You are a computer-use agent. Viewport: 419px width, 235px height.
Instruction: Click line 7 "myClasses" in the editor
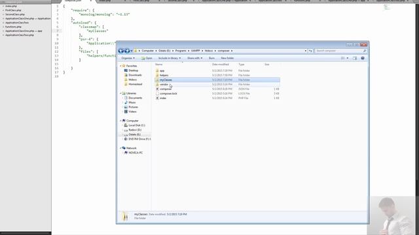coord(98,31)
